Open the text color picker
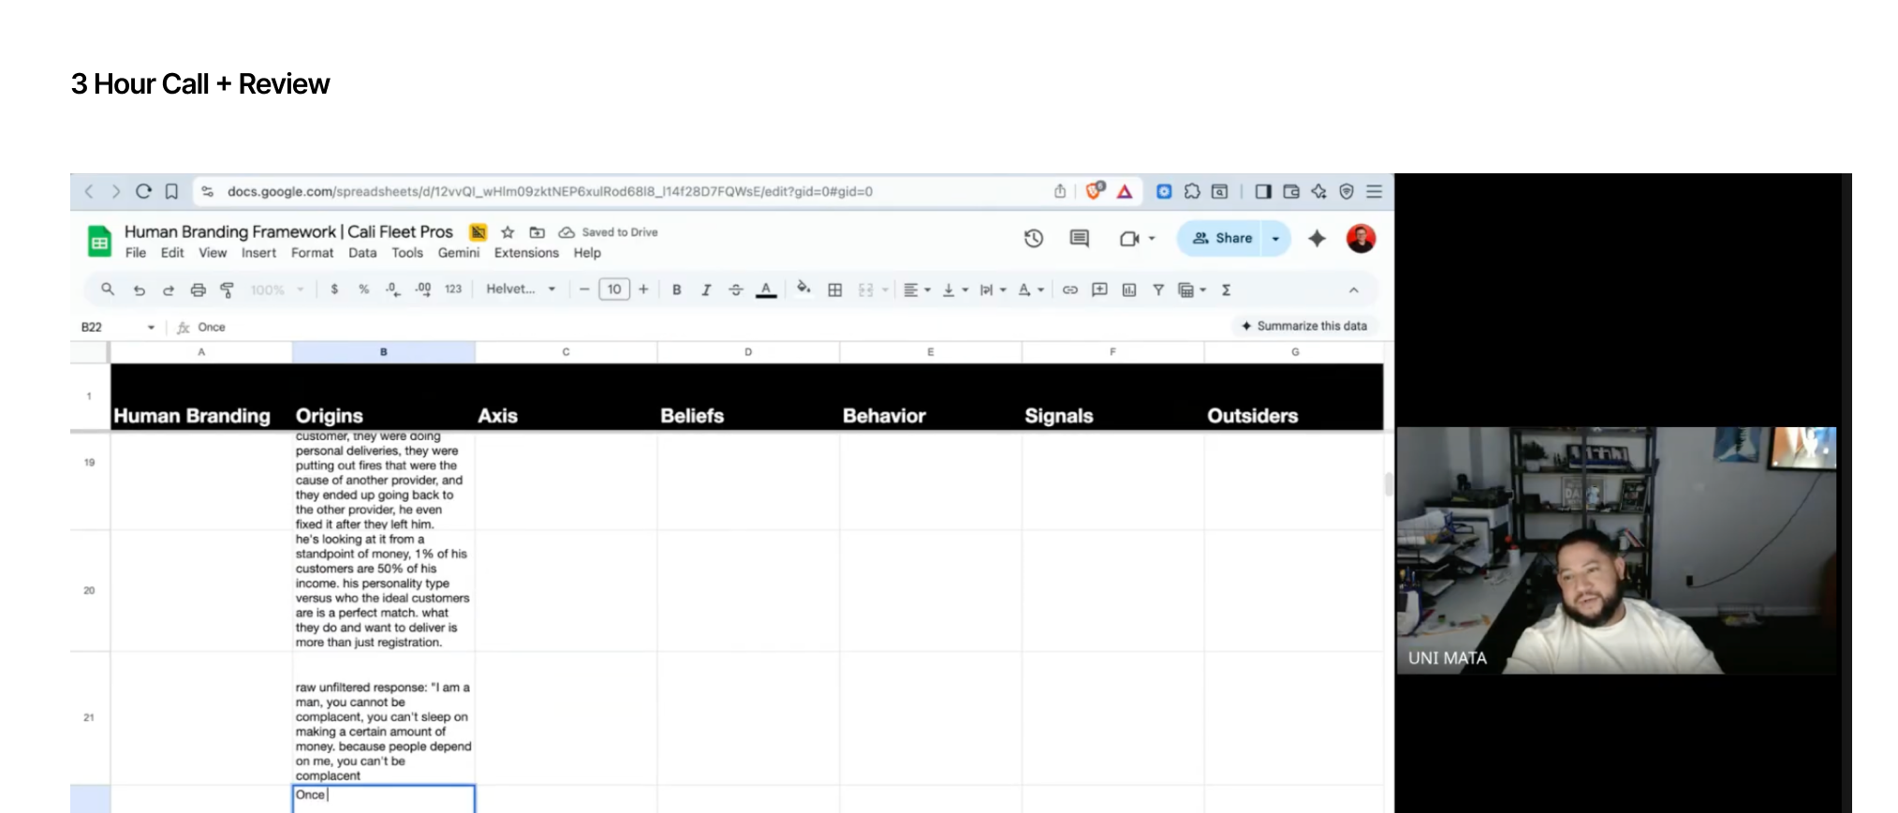The height and width of the screenshot is (813, 1898). (766, 290)
